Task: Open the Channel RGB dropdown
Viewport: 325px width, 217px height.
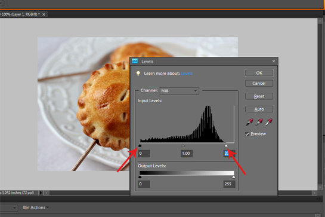Action: point(179,91)
